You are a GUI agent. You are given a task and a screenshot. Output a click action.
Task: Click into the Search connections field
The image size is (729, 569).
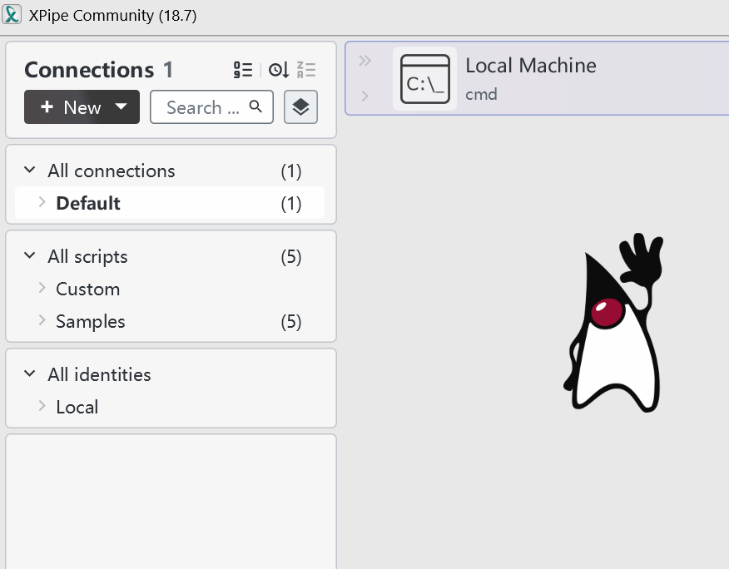click(204, 107)
